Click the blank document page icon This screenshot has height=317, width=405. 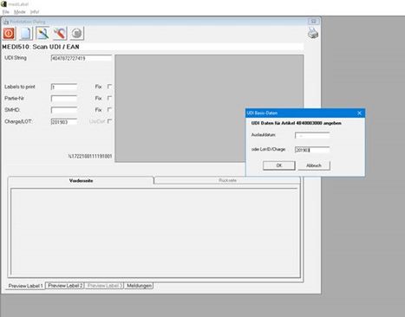[x=26, y=34]
